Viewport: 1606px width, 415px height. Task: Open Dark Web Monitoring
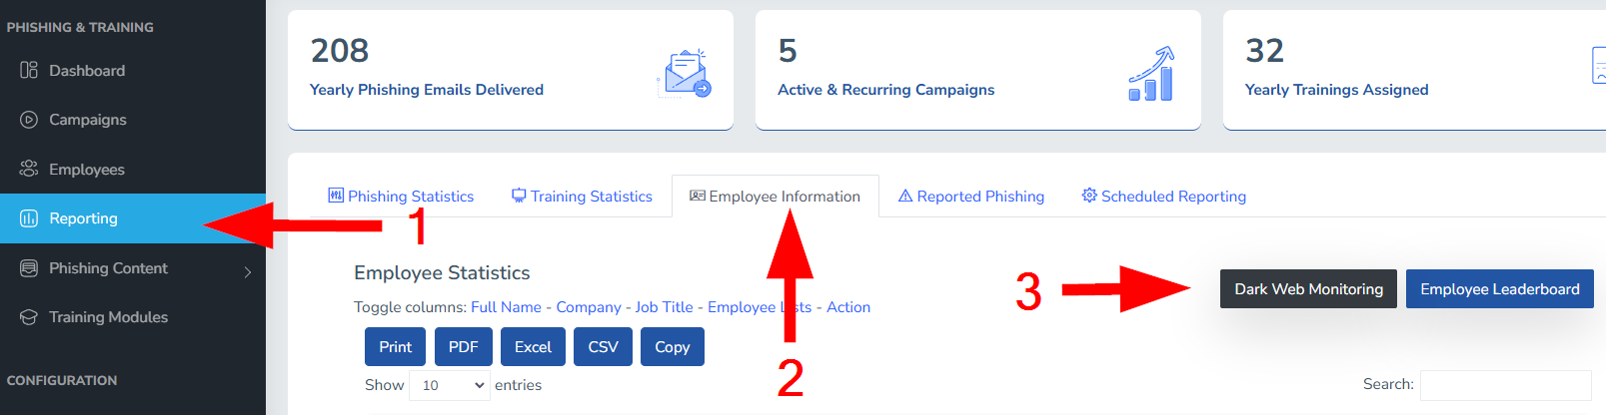tap(1308, 289)
